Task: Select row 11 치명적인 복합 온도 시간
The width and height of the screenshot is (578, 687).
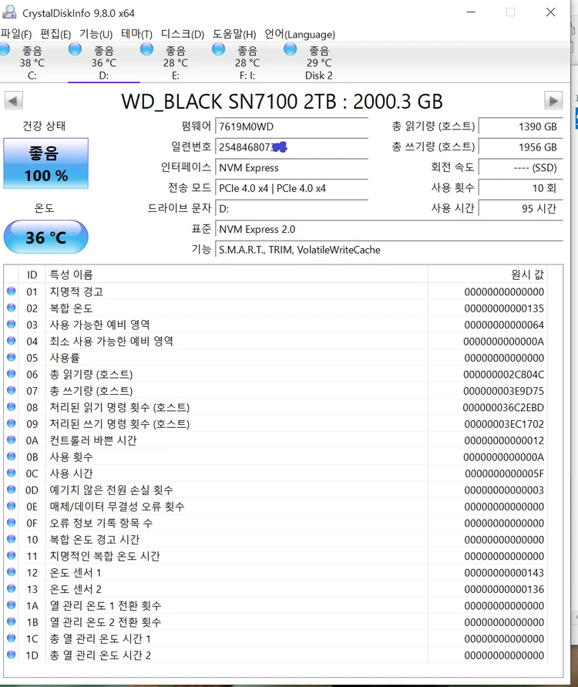Action: point(276,556)
